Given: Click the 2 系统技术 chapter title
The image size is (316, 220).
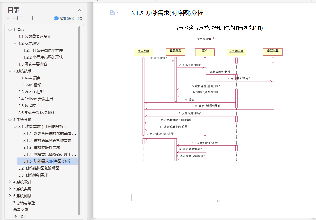Looking at the screenshot, I should pos(22,71).
